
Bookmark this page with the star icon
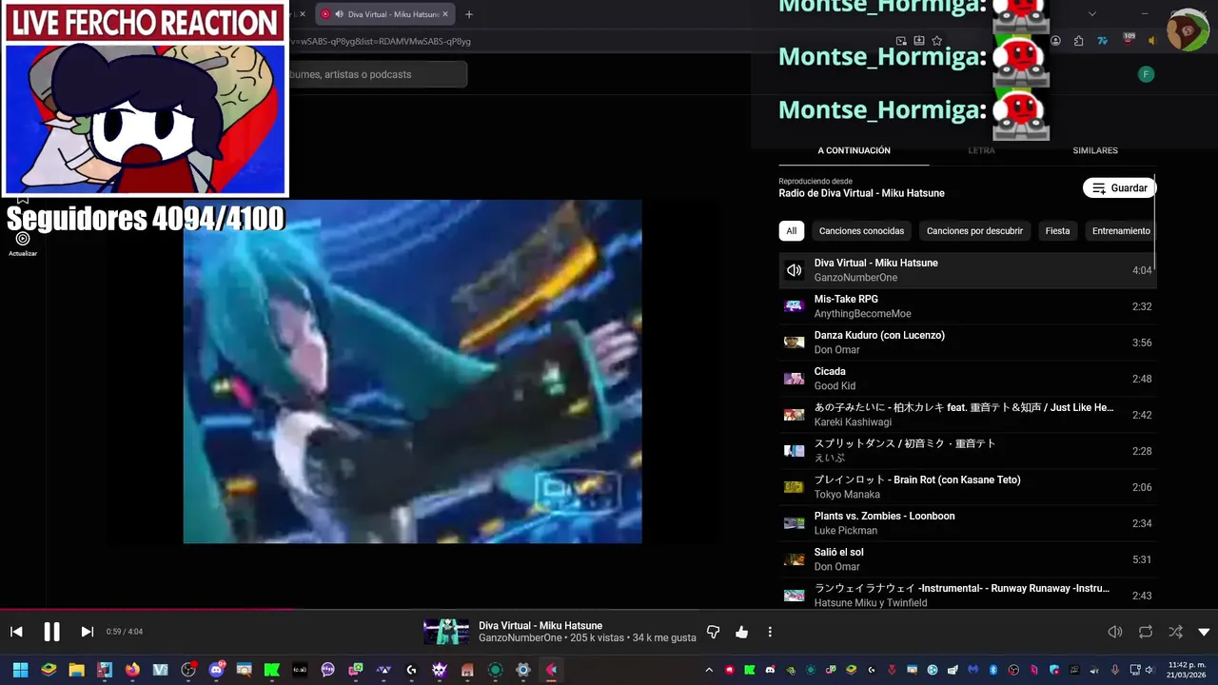pyautogui.click(x=936, y=41)
